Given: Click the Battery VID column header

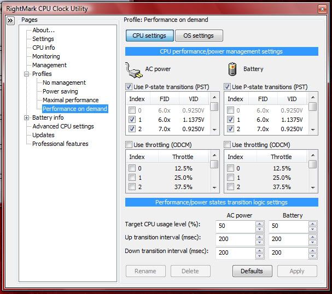Looking at the screenshot, I should pos(292,99).
